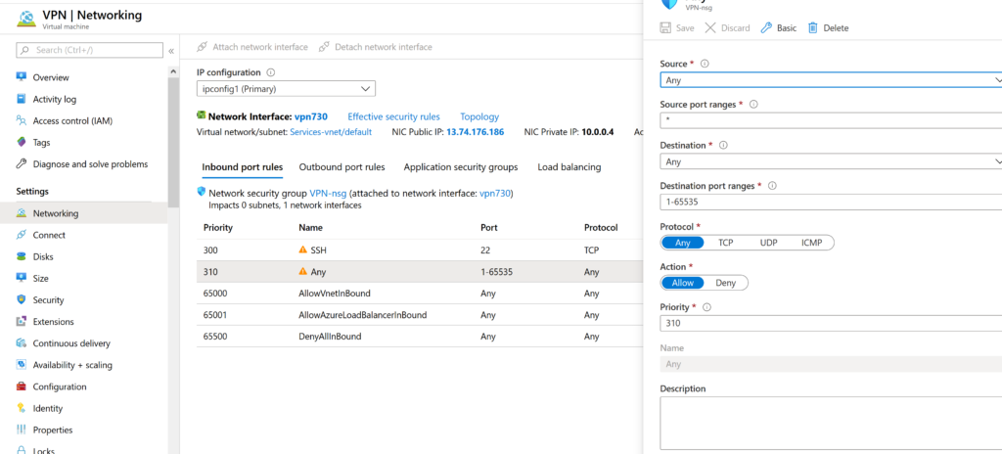
Task: Switch to Outbound port rules tab
Action: click(342, 167)
